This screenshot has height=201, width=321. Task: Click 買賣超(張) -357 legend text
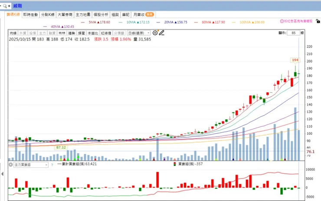(x=190, y=164)
